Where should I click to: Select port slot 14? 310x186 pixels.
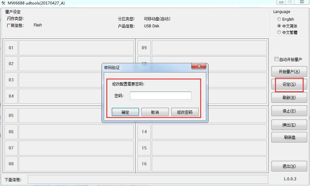(144, 132)
